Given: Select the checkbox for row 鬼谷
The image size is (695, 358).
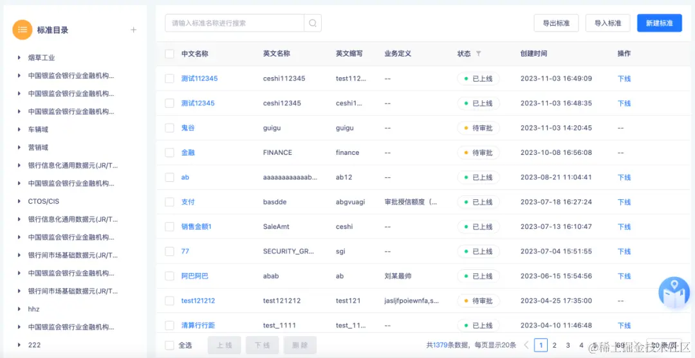Looking at the screenshot, I should click(x=169, y=128).
